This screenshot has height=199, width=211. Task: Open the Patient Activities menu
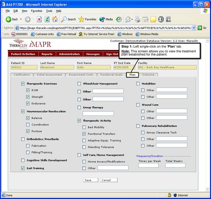tap(23, 54)
